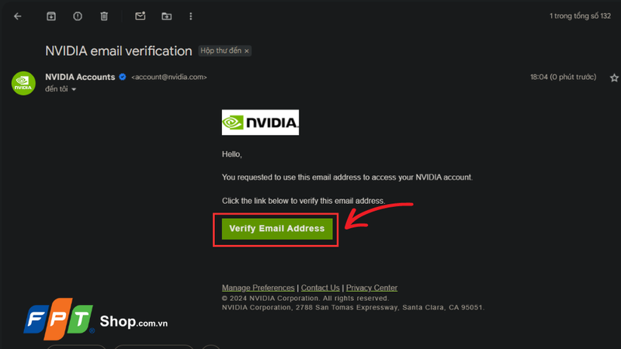This screenshot has width=621, height=349.
Task: Click the '1 trong tổng số 132' counter
Action: (580, 16)
